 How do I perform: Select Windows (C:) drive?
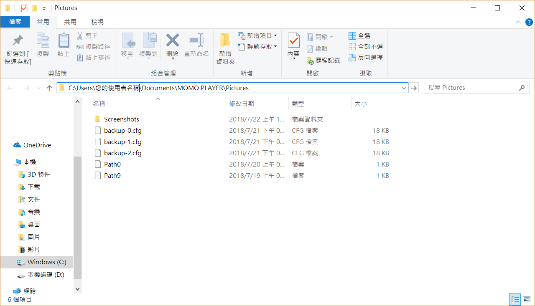click(x=37, y=262)
